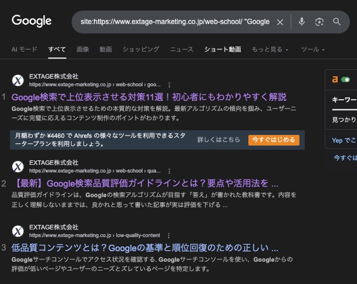The width and height of the screenshot is (357, 284).
Task: Click the Google logo
Action: click(x=32, y=21)
